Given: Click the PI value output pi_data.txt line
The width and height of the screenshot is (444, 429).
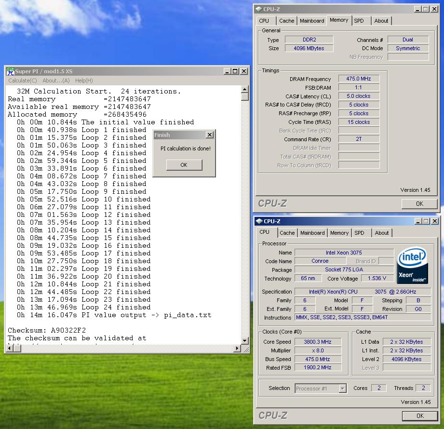Looking at the screenshot, I should point(114,315).
